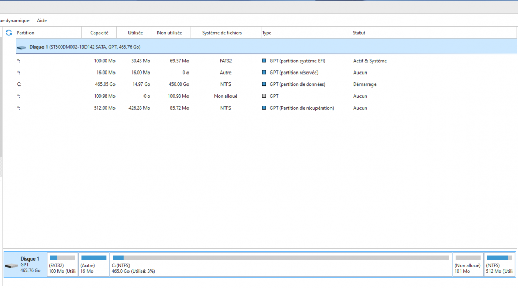Click the Statut column header
The width and height of the screenshot is (518, 288).
(x=359, y=33)
